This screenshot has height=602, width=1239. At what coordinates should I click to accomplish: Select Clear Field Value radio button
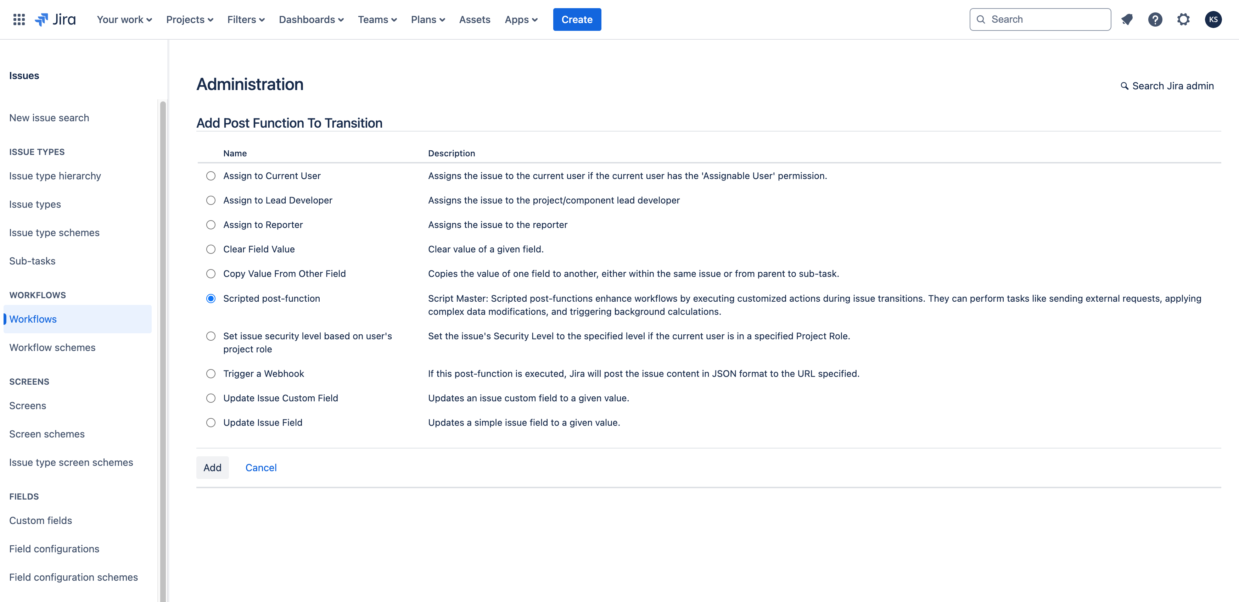coord(211,249)
